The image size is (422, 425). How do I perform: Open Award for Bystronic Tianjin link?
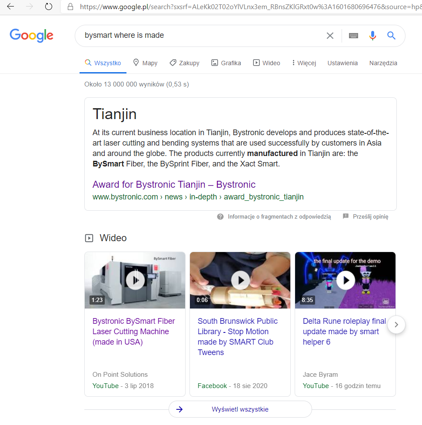174,185
